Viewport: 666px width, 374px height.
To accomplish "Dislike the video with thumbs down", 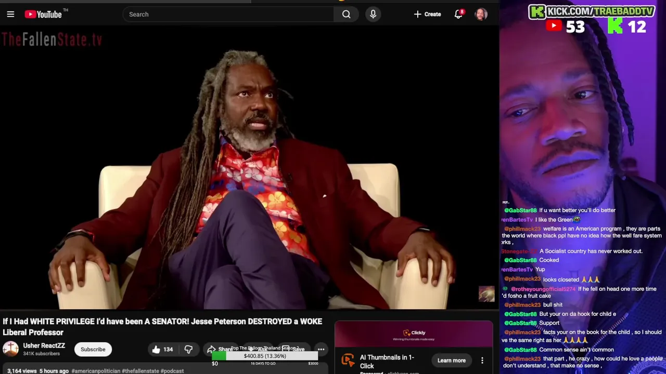I will point(188,350).
